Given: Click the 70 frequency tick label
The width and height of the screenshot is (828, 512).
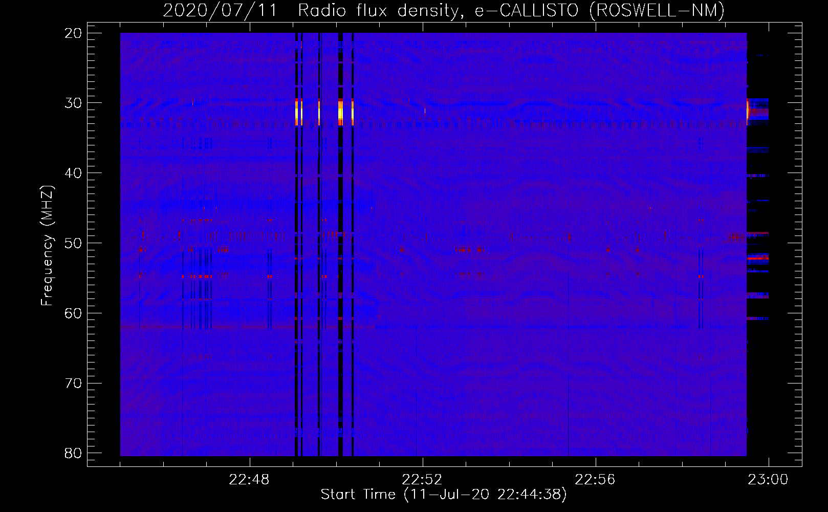Looking at the screenshot, I should pyautogui.click(x=73, y=383).
